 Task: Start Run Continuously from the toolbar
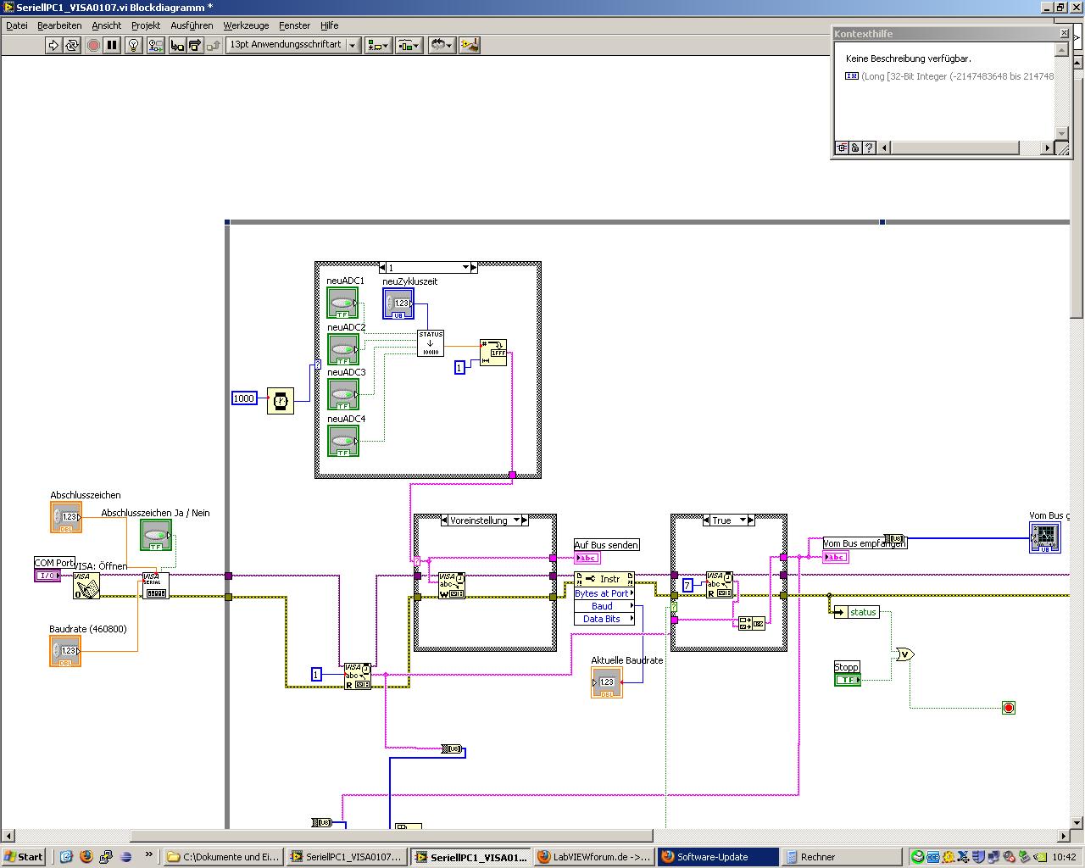point(73,45)
